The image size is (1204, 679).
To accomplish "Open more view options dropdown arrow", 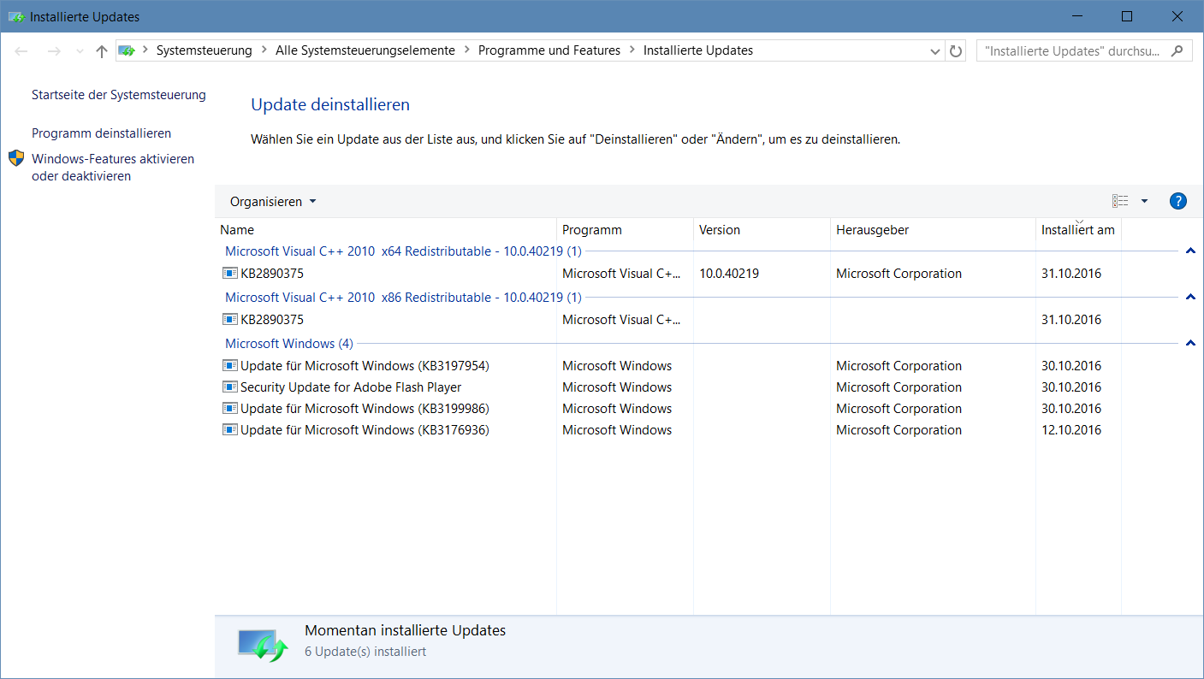I will coord(1145,201).
